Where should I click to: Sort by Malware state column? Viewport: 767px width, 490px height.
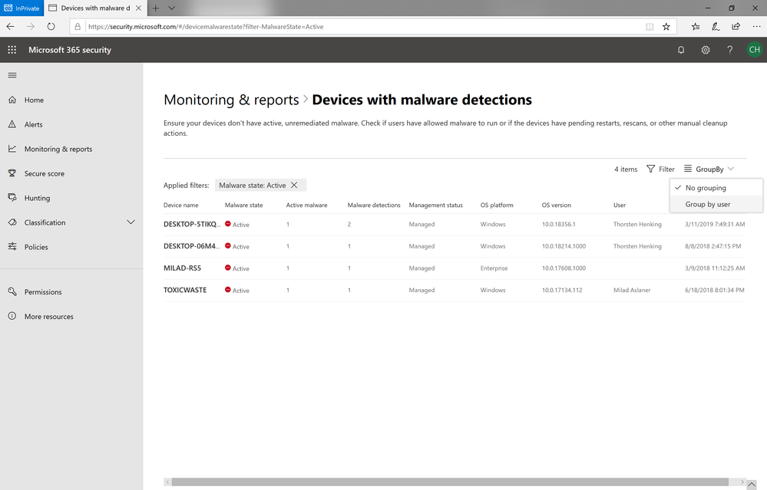coord(243,206)
